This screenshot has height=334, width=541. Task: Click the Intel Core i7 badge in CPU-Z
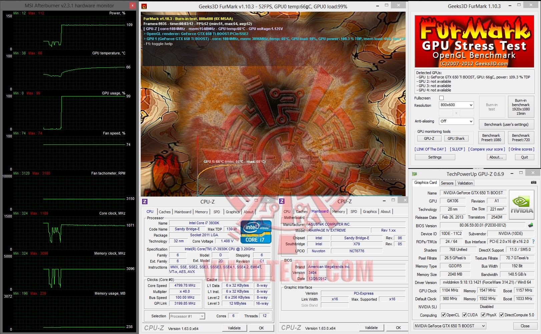coord(256,232)
